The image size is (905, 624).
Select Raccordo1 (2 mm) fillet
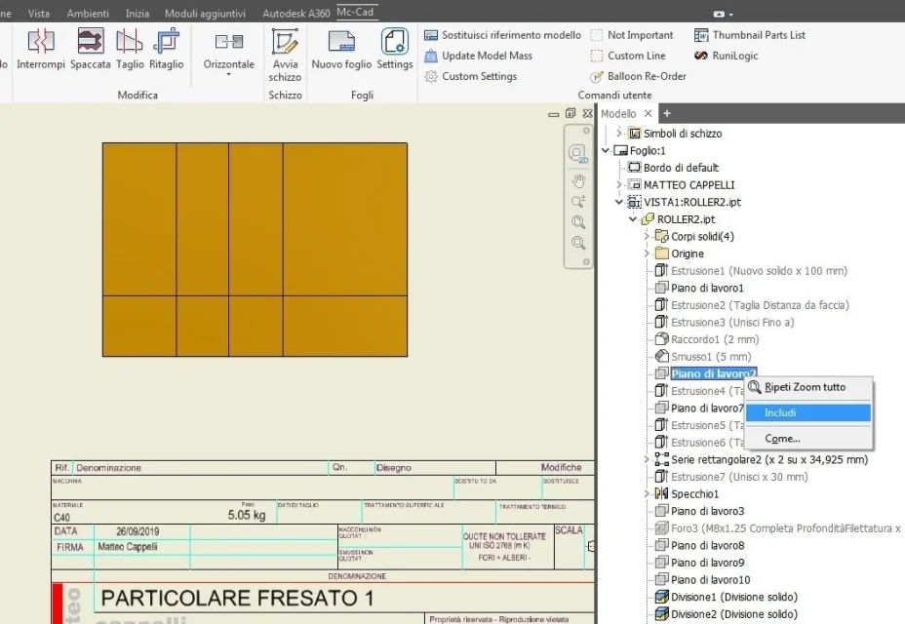(707, 339)
